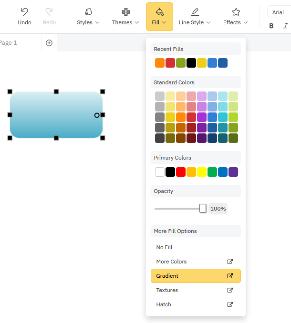Add a new page with plus icon
Viewport: 291px width, 323px height.
tap(49, 43)
